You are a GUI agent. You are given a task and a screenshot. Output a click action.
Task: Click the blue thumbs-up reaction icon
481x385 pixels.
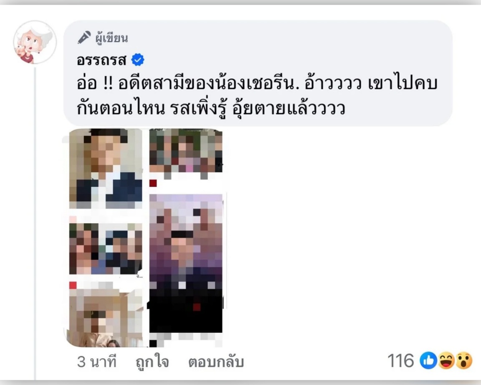point(428,360)
